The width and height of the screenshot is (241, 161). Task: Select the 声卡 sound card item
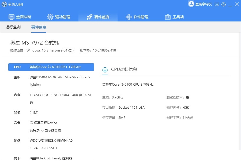click(x=51, y=123)
